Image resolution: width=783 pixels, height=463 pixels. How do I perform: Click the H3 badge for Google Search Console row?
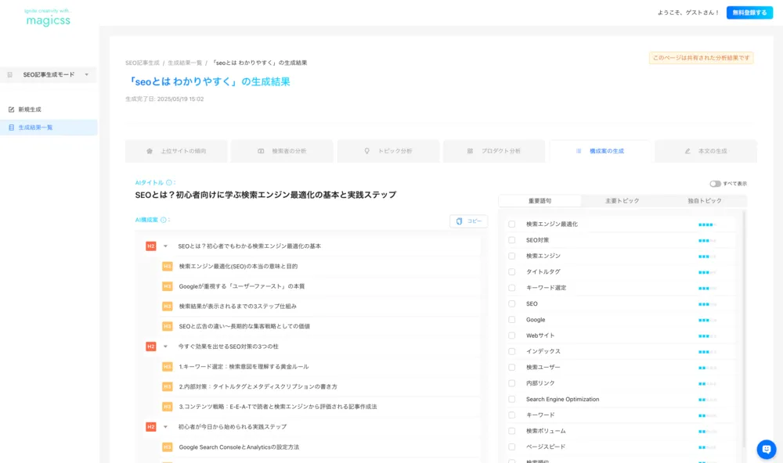tap(168, 447)
